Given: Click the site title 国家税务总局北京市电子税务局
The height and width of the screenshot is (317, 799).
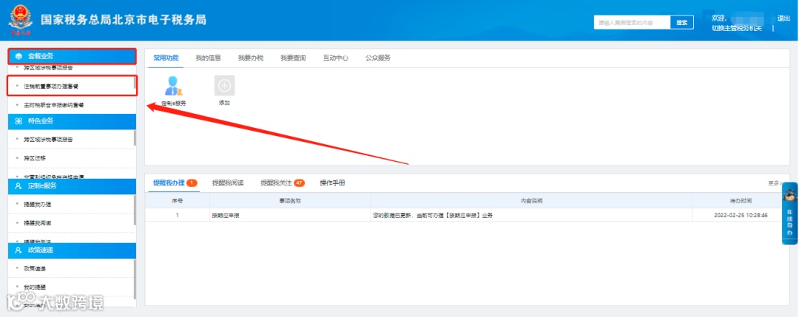Looking at the screenshot, I should pyautogui.click(x=124, y=21).
